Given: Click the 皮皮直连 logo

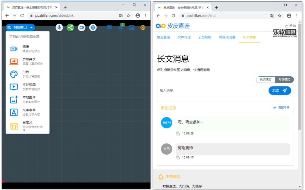Looking at the screenshot, I should click(x=173, y=26).
